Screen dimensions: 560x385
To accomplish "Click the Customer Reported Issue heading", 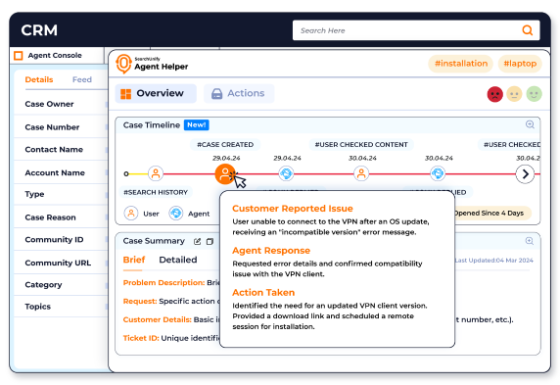I will point(293,209).
